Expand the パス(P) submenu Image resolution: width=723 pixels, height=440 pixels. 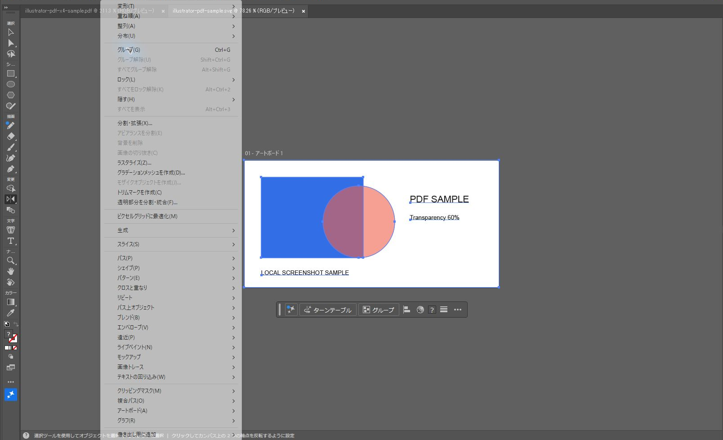click(x=171, y=258)
